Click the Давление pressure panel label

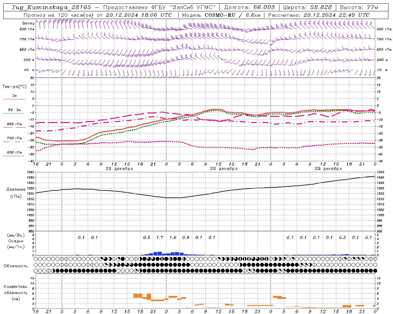[x=16, y=190]
